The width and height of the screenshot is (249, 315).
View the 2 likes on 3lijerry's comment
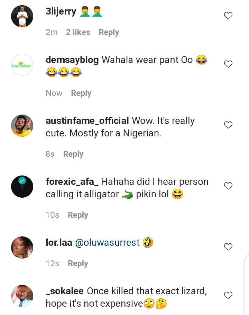(x=78, y=32)
